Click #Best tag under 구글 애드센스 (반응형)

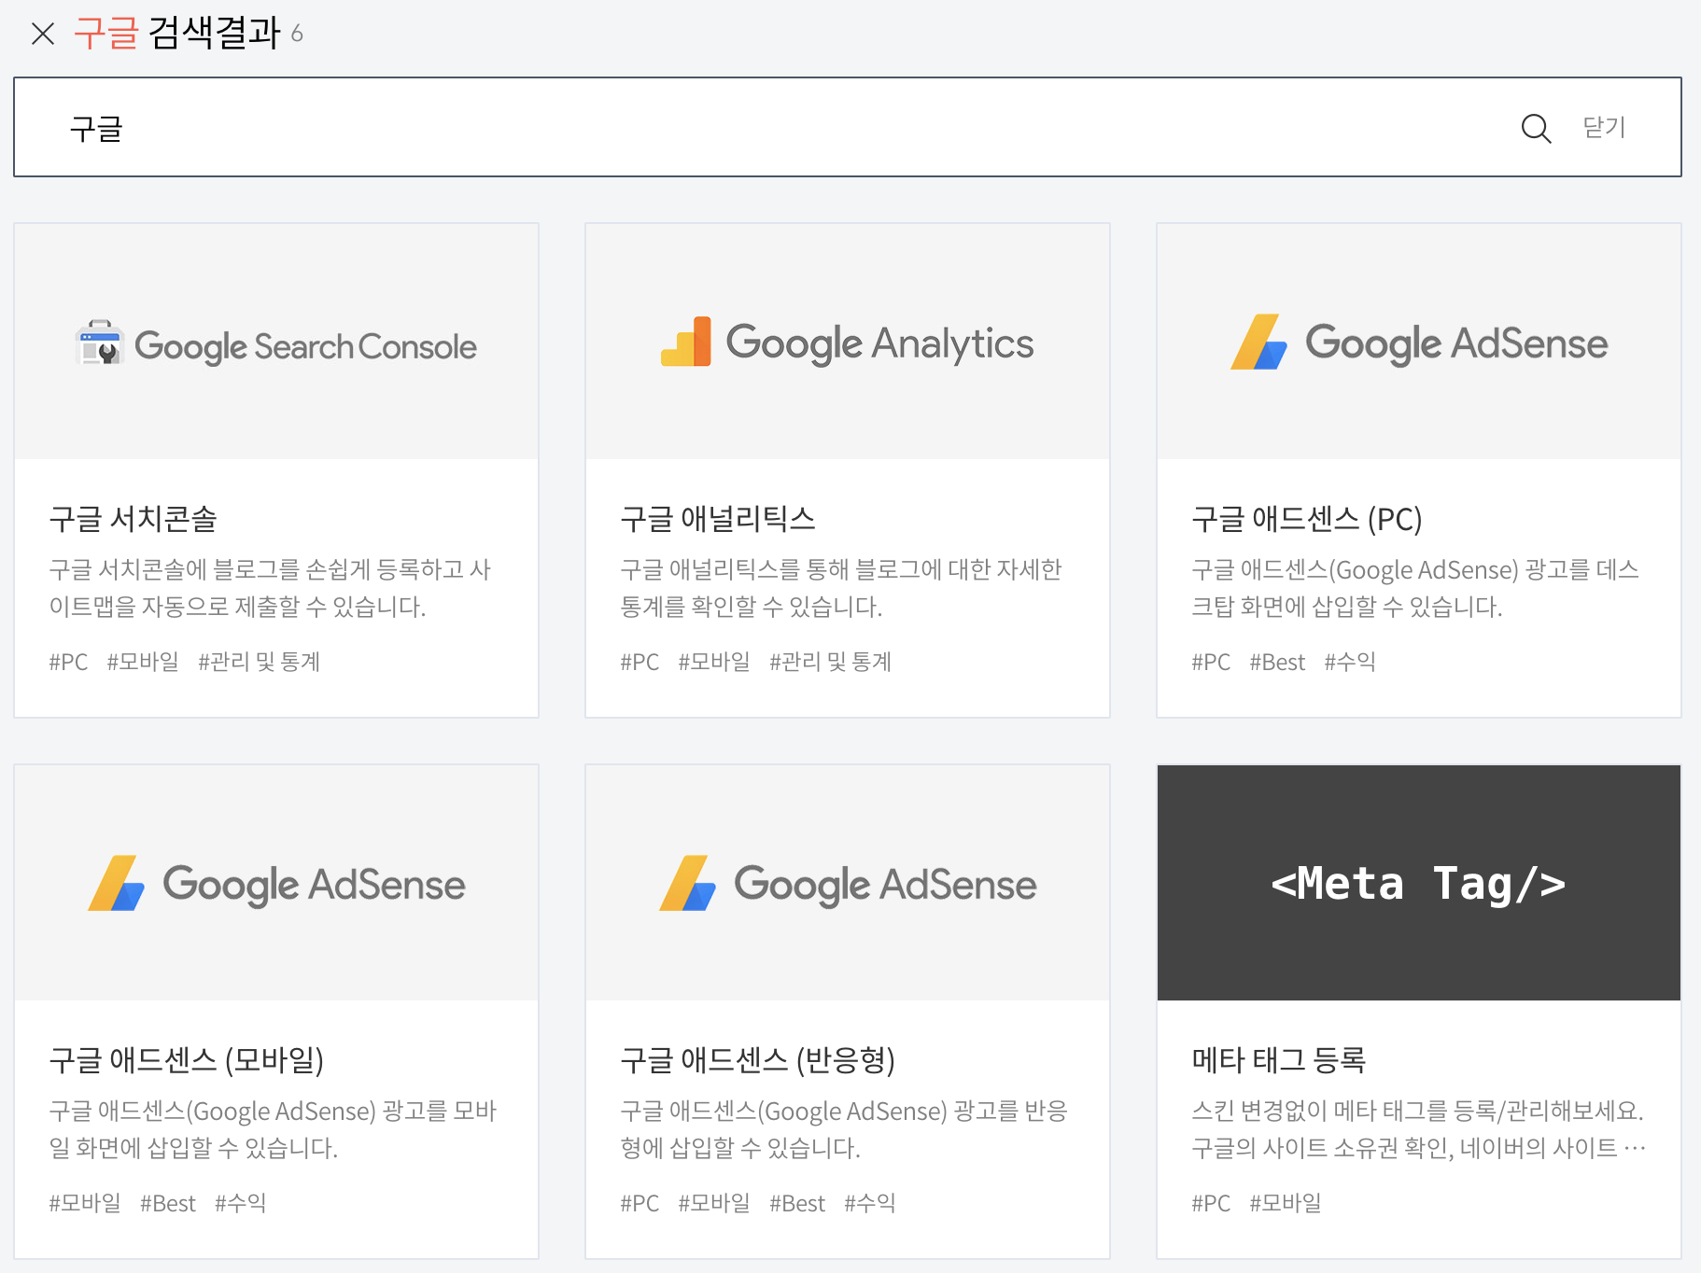[x=797, y=1203]
